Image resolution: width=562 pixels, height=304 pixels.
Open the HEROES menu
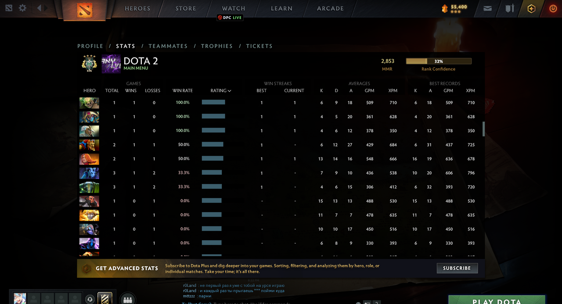tap(137, 8)
